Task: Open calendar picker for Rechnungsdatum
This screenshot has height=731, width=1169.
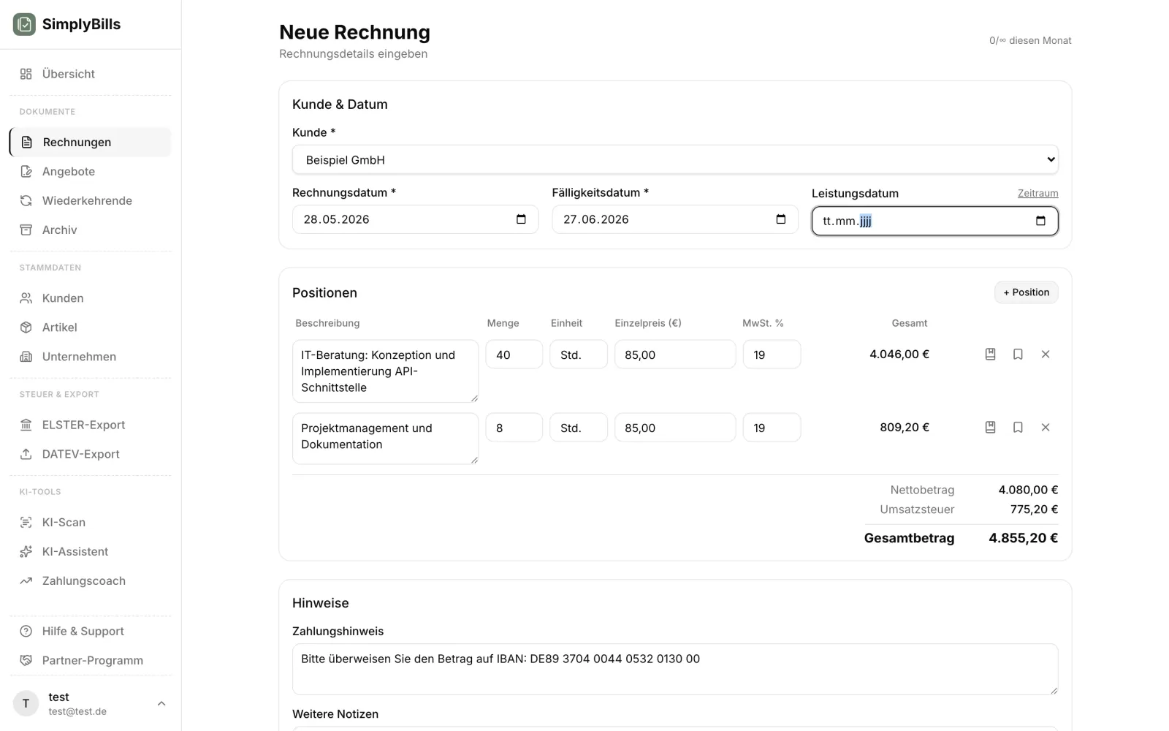Action: [521, 219]
